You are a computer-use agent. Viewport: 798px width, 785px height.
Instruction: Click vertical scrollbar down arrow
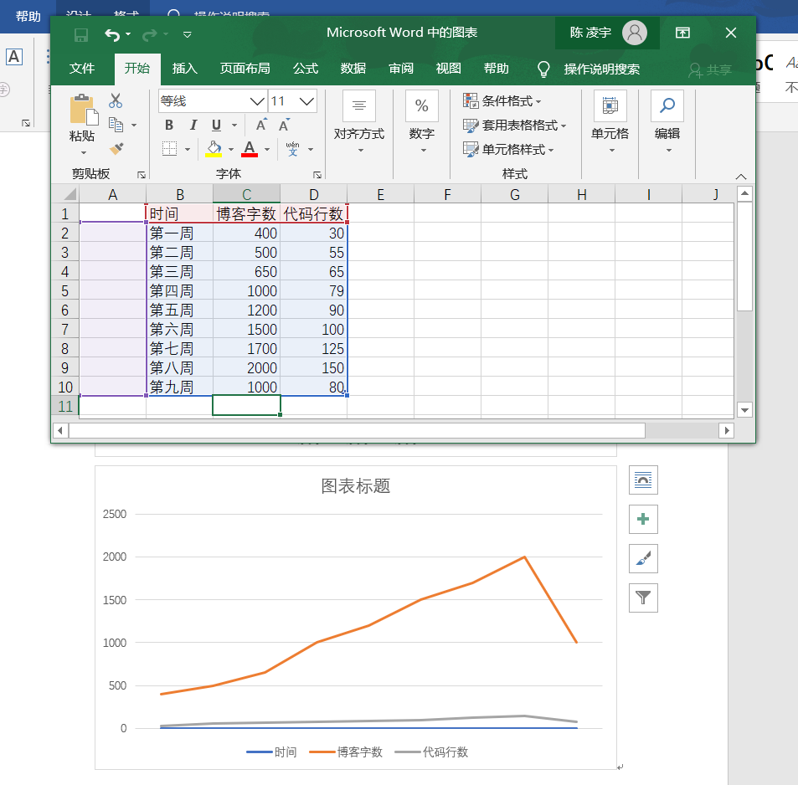744,410
